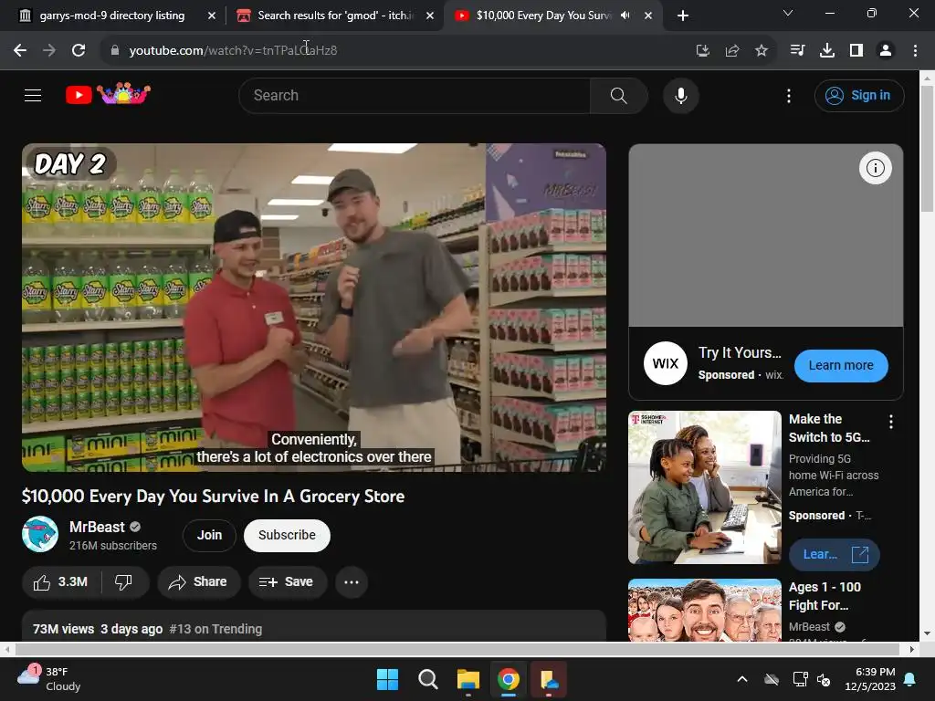The width and height of the screenshot is (935, 701).
Task: Open the weather widget showing 38°F
Action: pos(49,679)
